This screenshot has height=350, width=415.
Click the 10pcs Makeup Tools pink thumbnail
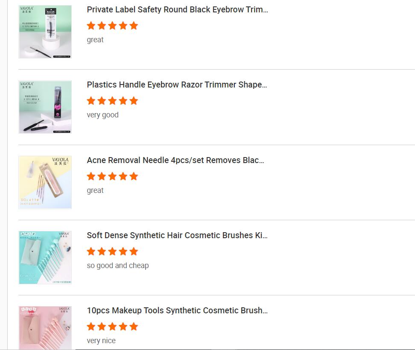tap(45, 328)
